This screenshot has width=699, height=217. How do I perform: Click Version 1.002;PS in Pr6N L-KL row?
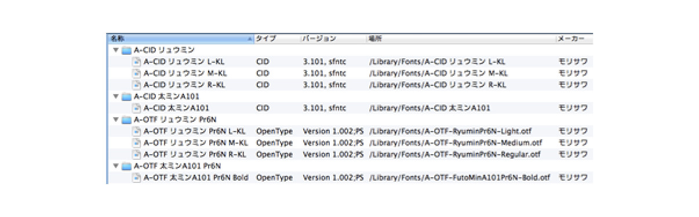pos(333,131)
